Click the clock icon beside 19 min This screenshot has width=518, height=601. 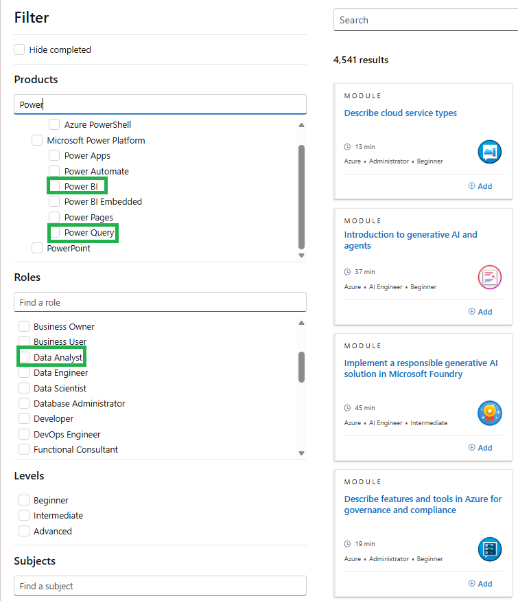coord(347,544)
